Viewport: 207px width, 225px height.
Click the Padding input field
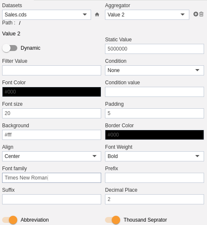point(154,113)
